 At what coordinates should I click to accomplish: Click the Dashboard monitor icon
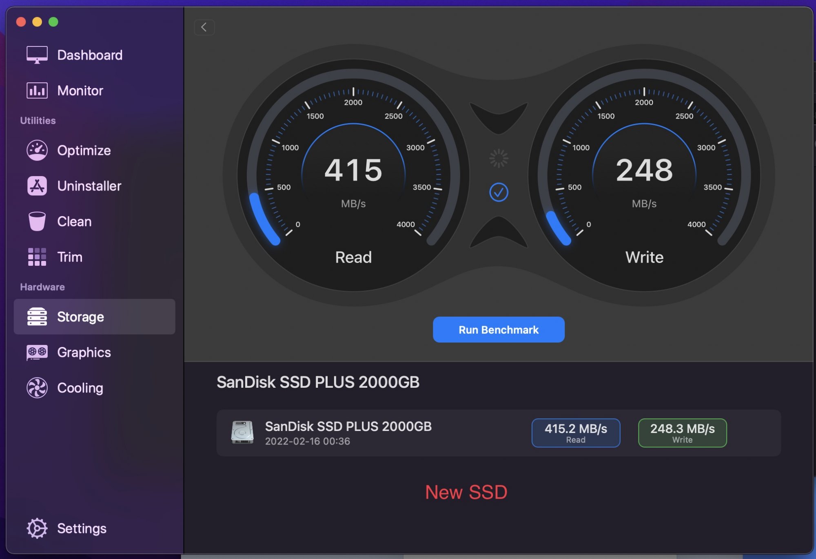pyautogui.click(x=37, y=55)
